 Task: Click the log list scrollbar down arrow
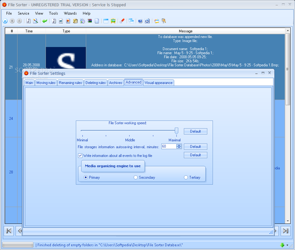[288, 221]
